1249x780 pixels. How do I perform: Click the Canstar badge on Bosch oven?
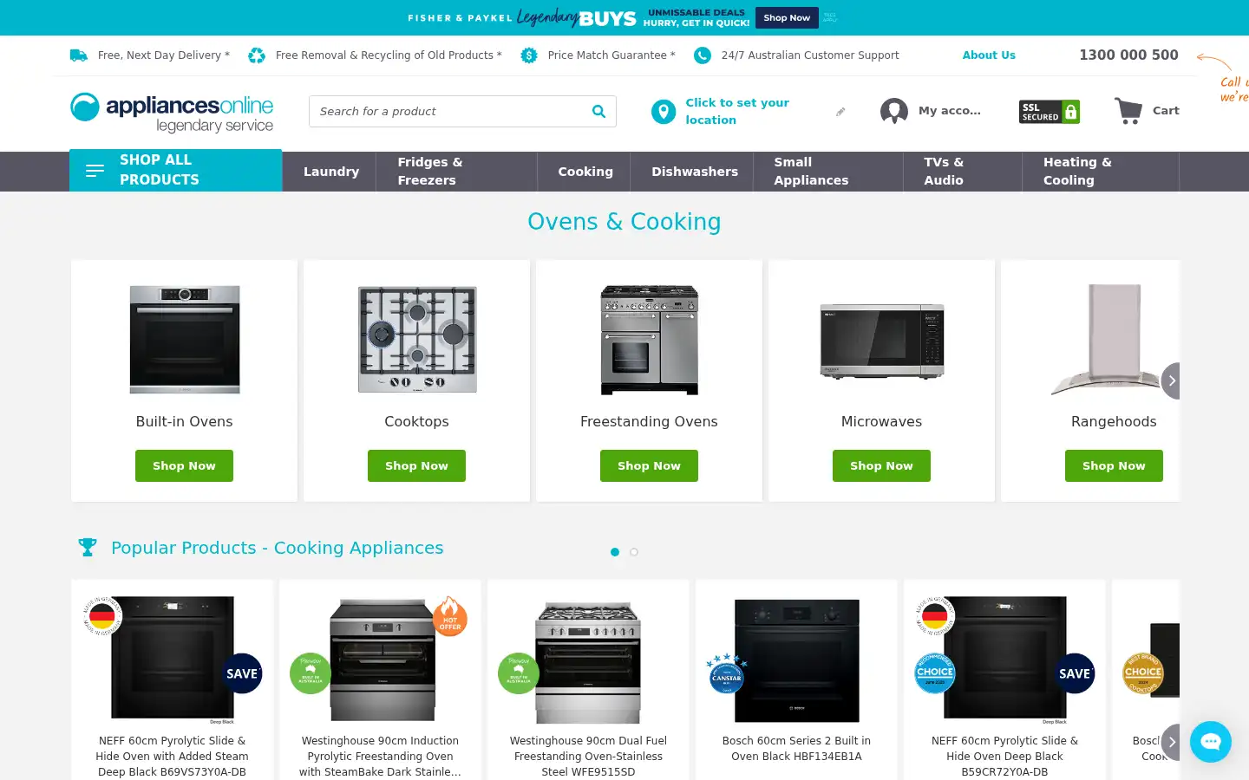point(727,674)
